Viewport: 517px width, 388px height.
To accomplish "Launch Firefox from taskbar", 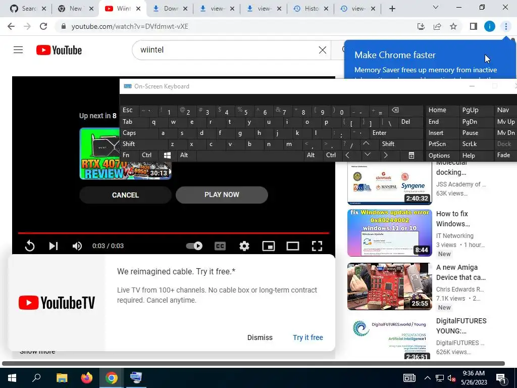I will (87, 378).
